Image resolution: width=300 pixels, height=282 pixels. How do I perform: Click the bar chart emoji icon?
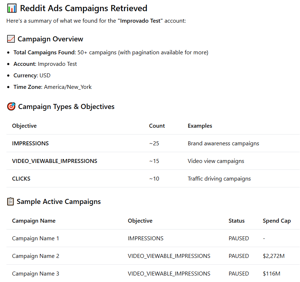coord(11,8)
